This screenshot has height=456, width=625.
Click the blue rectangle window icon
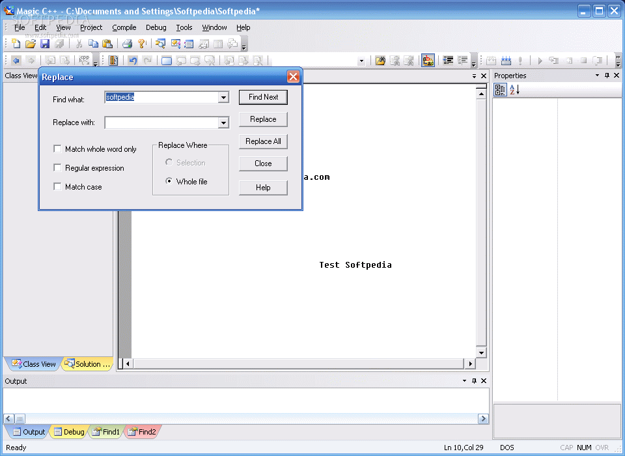pos(167,61)
